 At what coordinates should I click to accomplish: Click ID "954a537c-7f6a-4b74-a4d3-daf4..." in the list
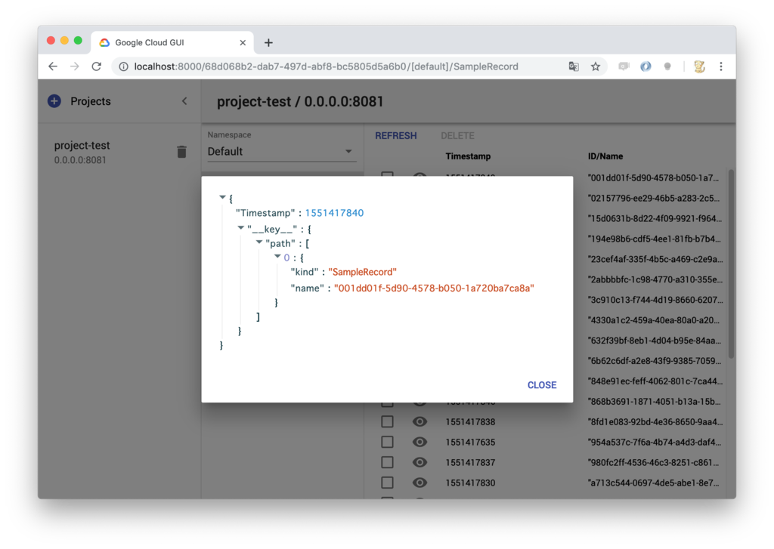[x=655, y=442]
